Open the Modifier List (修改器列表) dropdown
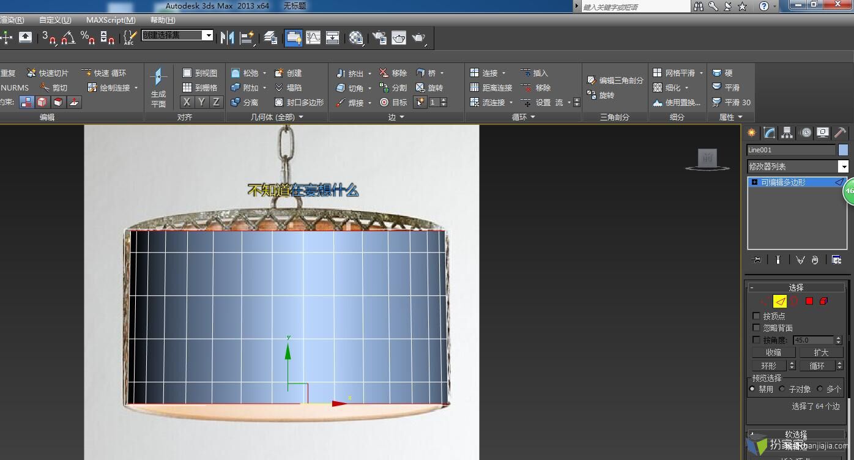The width and height of the screenshot is (854, 460). point(843,166)
